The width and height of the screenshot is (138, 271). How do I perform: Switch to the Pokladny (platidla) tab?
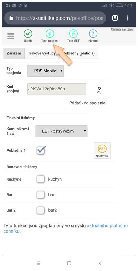tap(79, 53)
